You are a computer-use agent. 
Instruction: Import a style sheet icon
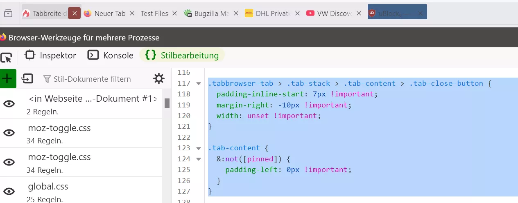[28, 78]
